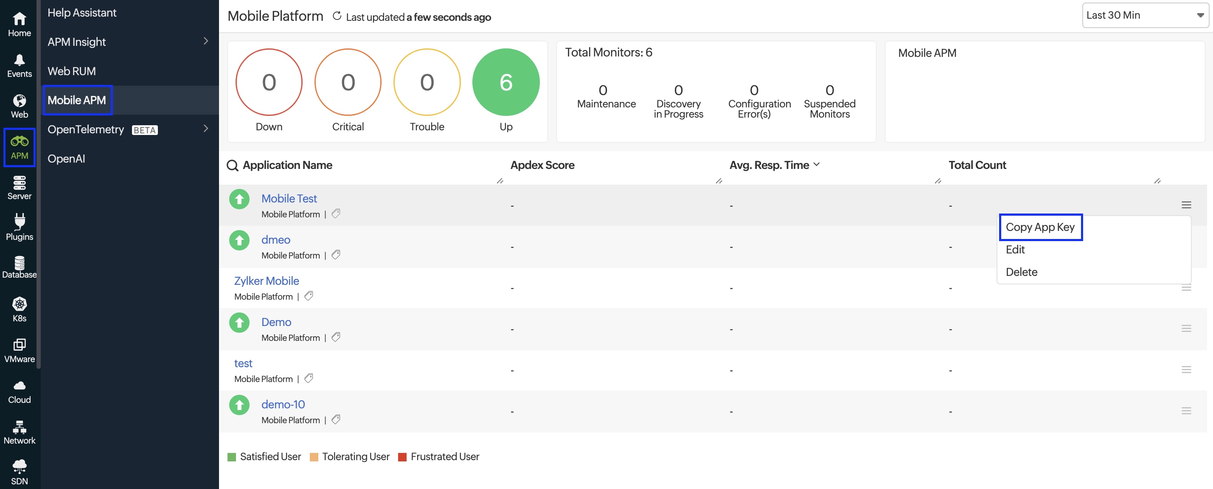Open the Mobile Test application

tap(289, 198)
